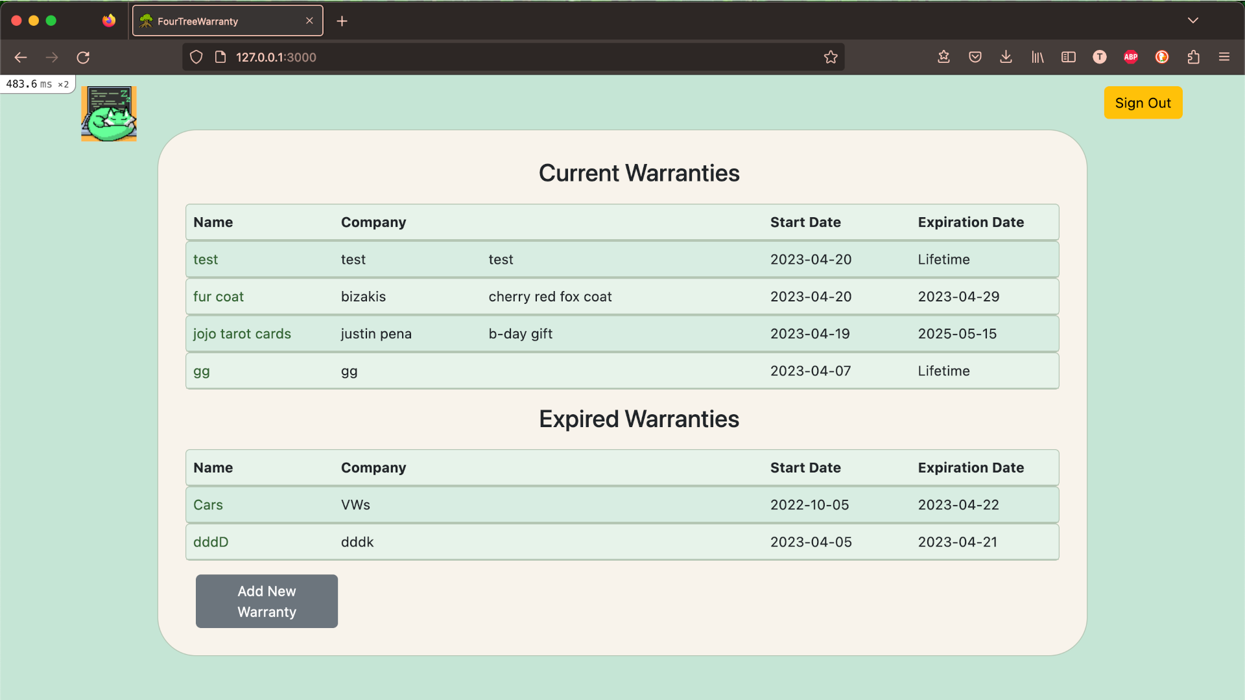Image resolution: width=1245 pixels, height=700 pixels.
Task: Toggle the sidebar view icon
Action: (x=1068, y=57)
